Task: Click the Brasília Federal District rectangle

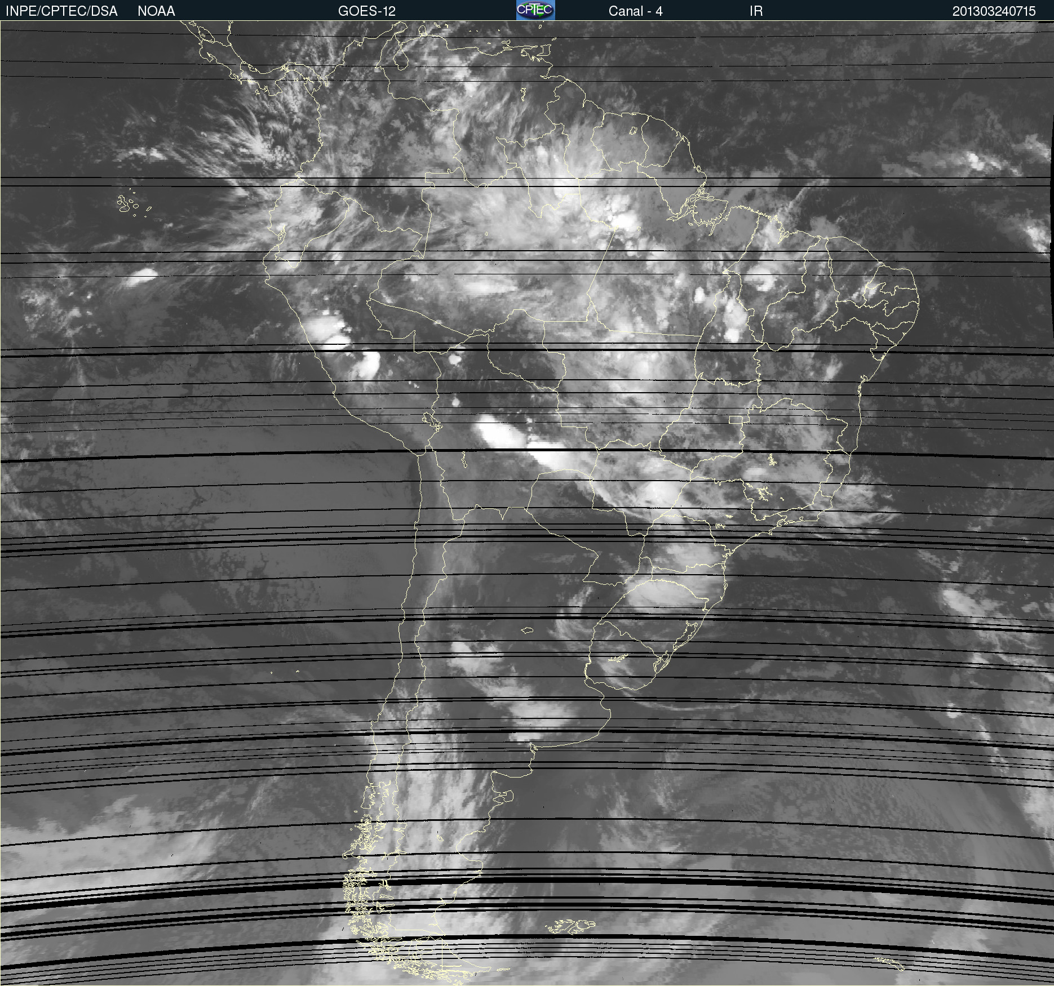Action: pos(736,420)
